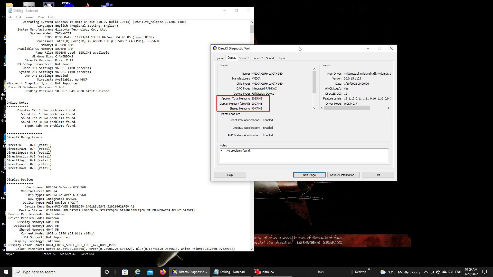
Task: Click the Display Memory value 2007 MB
Action: [x=257, y=104]
